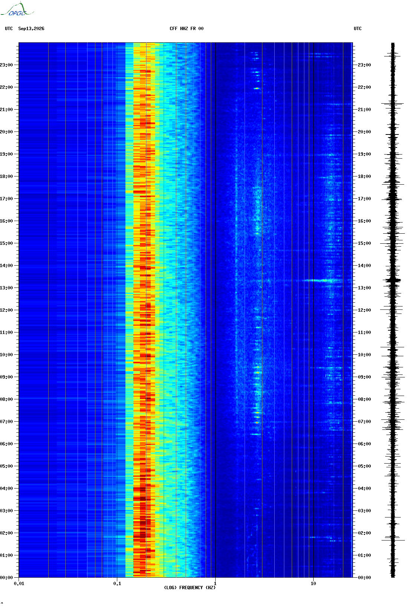Click the 0.1 frequency axis label

117,584
